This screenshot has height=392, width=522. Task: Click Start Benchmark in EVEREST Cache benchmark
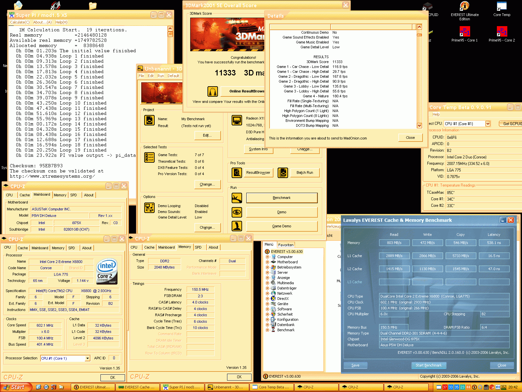429,365
